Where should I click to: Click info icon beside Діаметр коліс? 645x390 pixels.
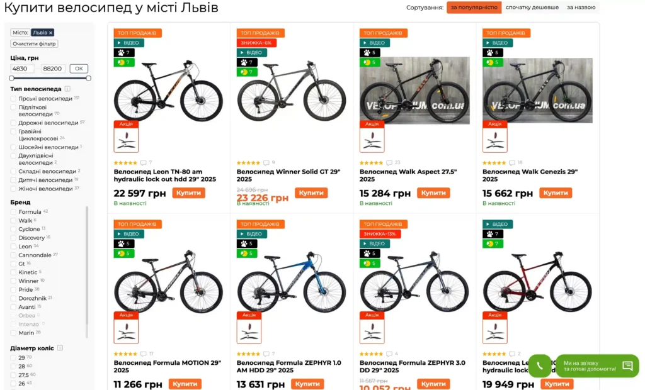click(x=60, y=348)
